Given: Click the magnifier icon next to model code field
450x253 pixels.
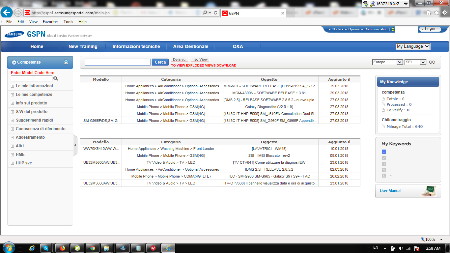Looking at the screenshot, I should pos(56,78).
